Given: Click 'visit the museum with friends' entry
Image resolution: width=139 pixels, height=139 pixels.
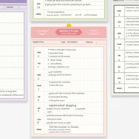Looking at the screenshot, I should [65, 115].
